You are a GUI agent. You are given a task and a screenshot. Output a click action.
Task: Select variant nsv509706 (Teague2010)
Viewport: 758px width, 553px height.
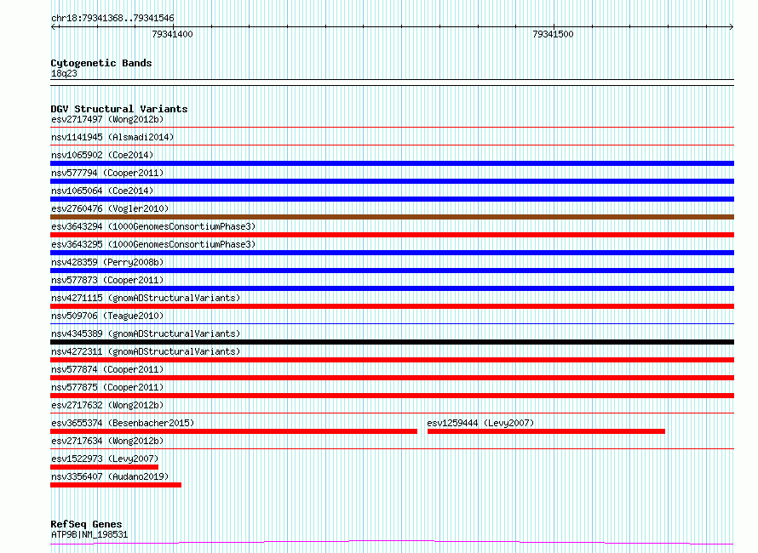[x=107, y=316]
